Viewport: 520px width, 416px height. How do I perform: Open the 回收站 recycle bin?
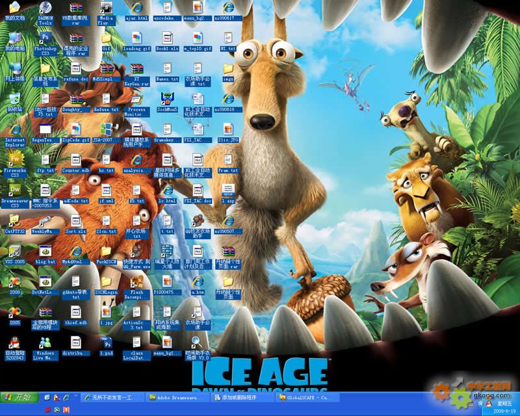(15, 103)
